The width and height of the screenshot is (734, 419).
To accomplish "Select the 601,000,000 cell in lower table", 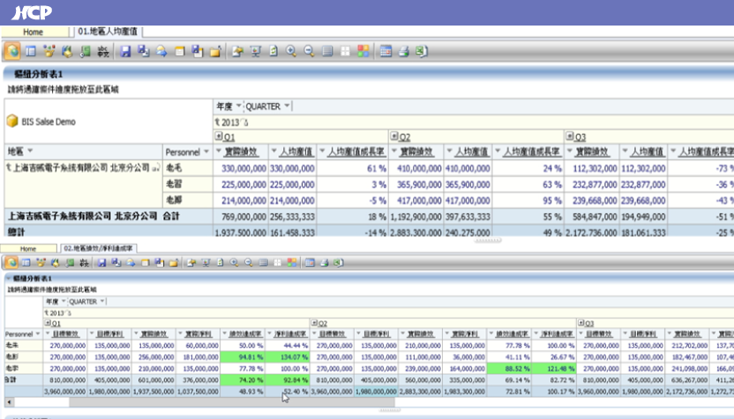I will click(x=154, y=379).
